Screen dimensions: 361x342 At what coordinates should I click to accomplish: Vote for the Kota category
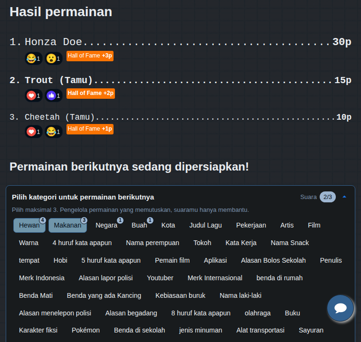[168, 225]
